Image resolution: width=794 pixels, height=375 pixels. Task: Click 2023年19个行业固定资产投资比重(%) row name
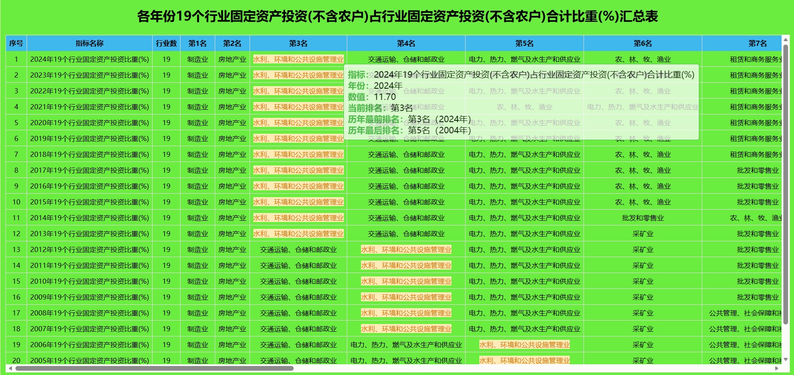click(90, 75)
